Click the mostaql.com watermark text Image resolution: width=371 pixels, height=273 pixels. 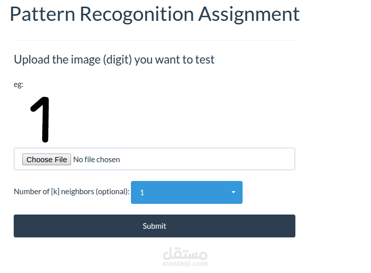(x=185, y=264)
